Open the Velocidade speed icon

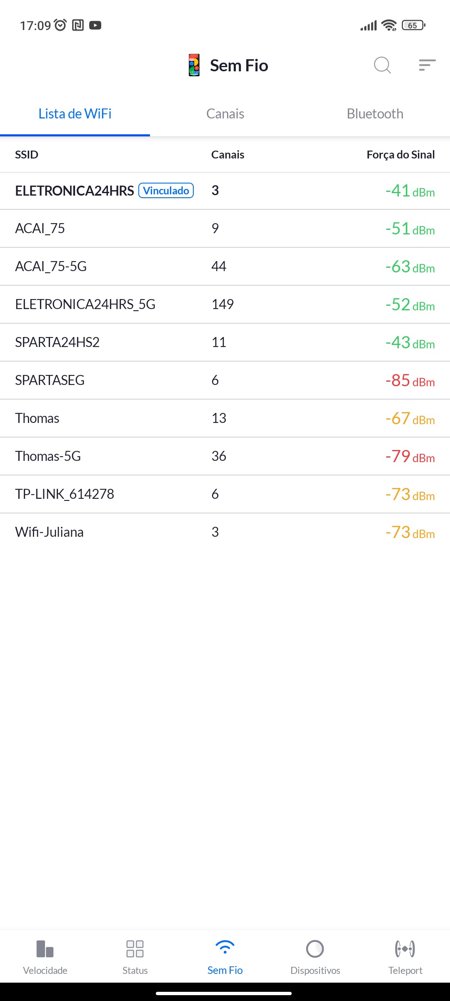coord(45,949)
